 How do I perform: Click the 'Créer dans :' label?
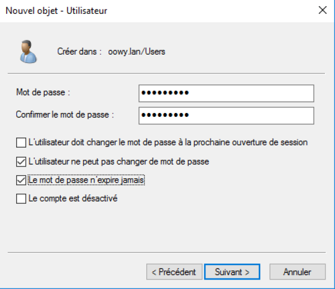[x=79, y=52]
